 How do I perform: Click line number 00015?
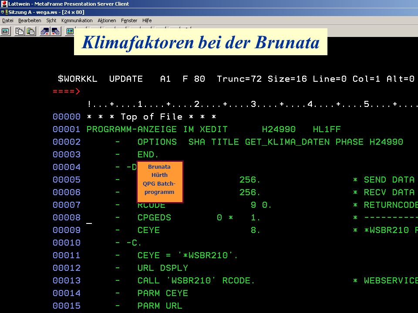67,306
